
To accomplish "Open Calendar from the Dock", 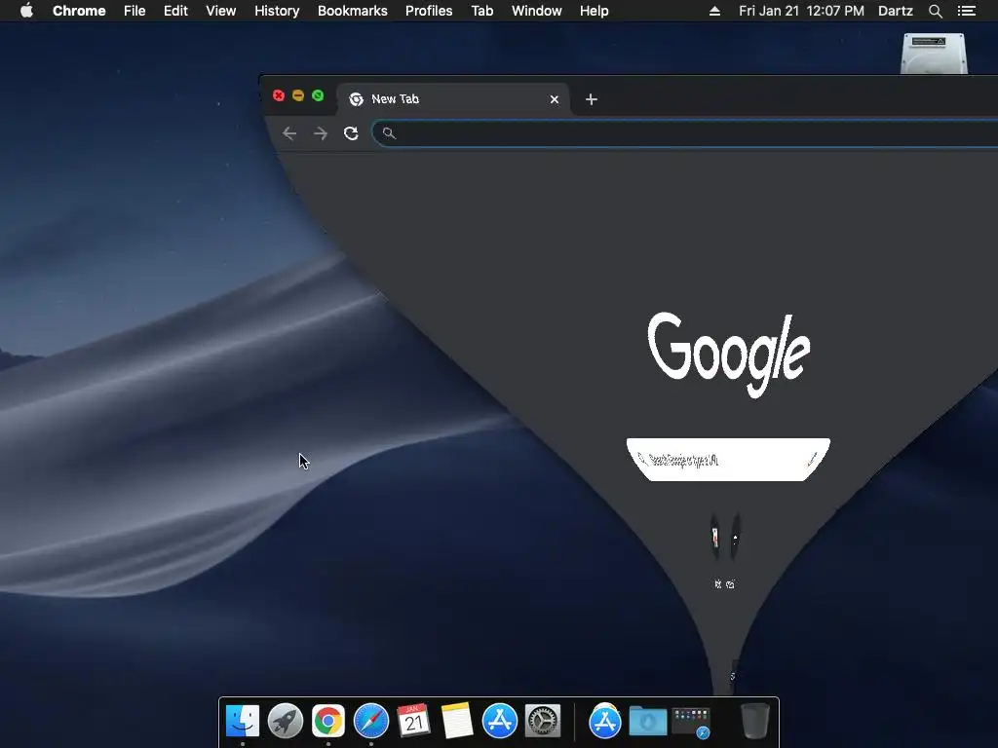I will tap(413, 721).
